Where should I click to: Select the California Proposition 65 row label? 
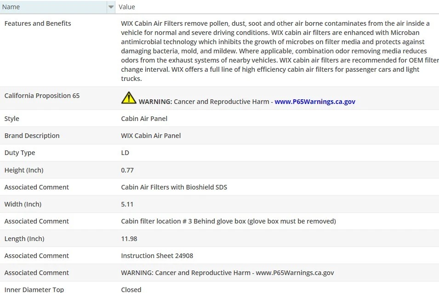point(42,96)
